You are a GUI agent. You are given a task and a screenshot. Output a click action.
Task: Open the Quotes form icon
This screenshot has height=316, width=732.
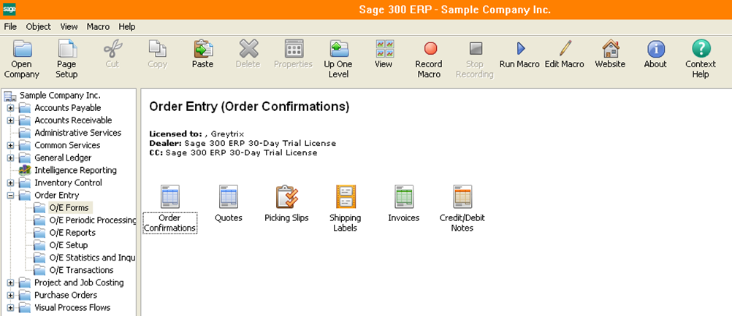229,196
